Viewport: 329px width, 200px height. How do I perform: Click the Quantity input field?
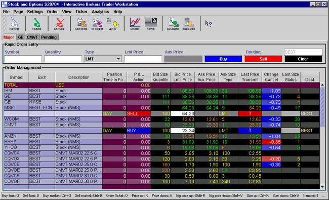tap(63, 59)
